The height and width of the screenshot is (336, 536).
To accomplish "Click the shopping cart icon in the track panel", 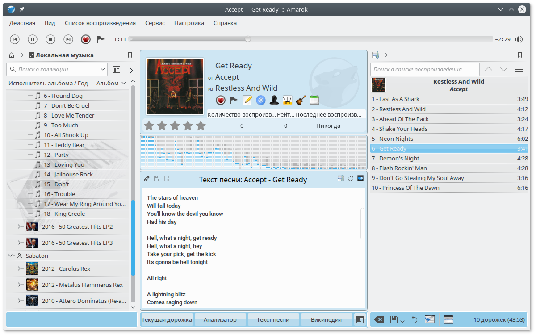I will (x=287, y=100).
